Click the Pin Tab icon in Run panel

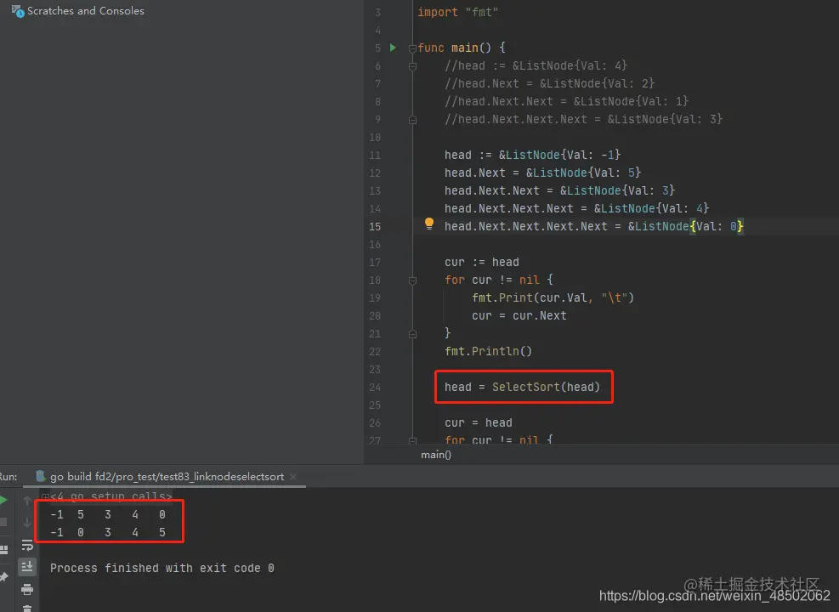(x=3, y=576)
